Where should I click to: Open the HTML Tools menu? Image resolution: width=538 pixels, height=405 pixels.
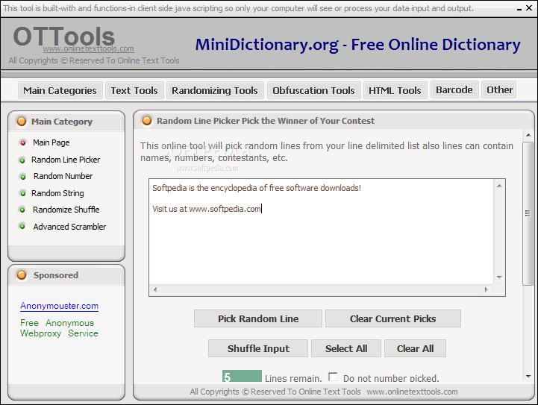[395, 90]
